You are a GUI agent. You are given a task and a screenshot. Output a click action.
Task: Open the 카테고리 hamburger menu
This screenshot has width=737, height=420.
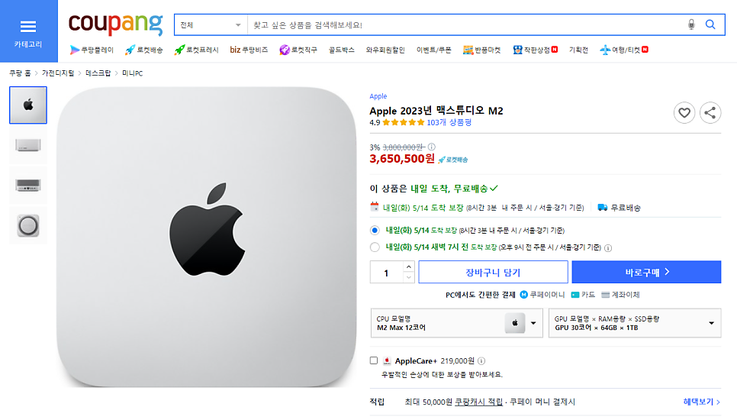point(28,31)
